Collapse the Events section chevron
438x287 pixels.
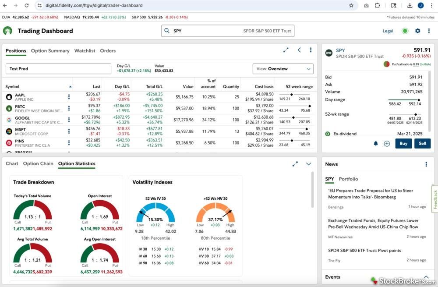[x=426, y=277]
